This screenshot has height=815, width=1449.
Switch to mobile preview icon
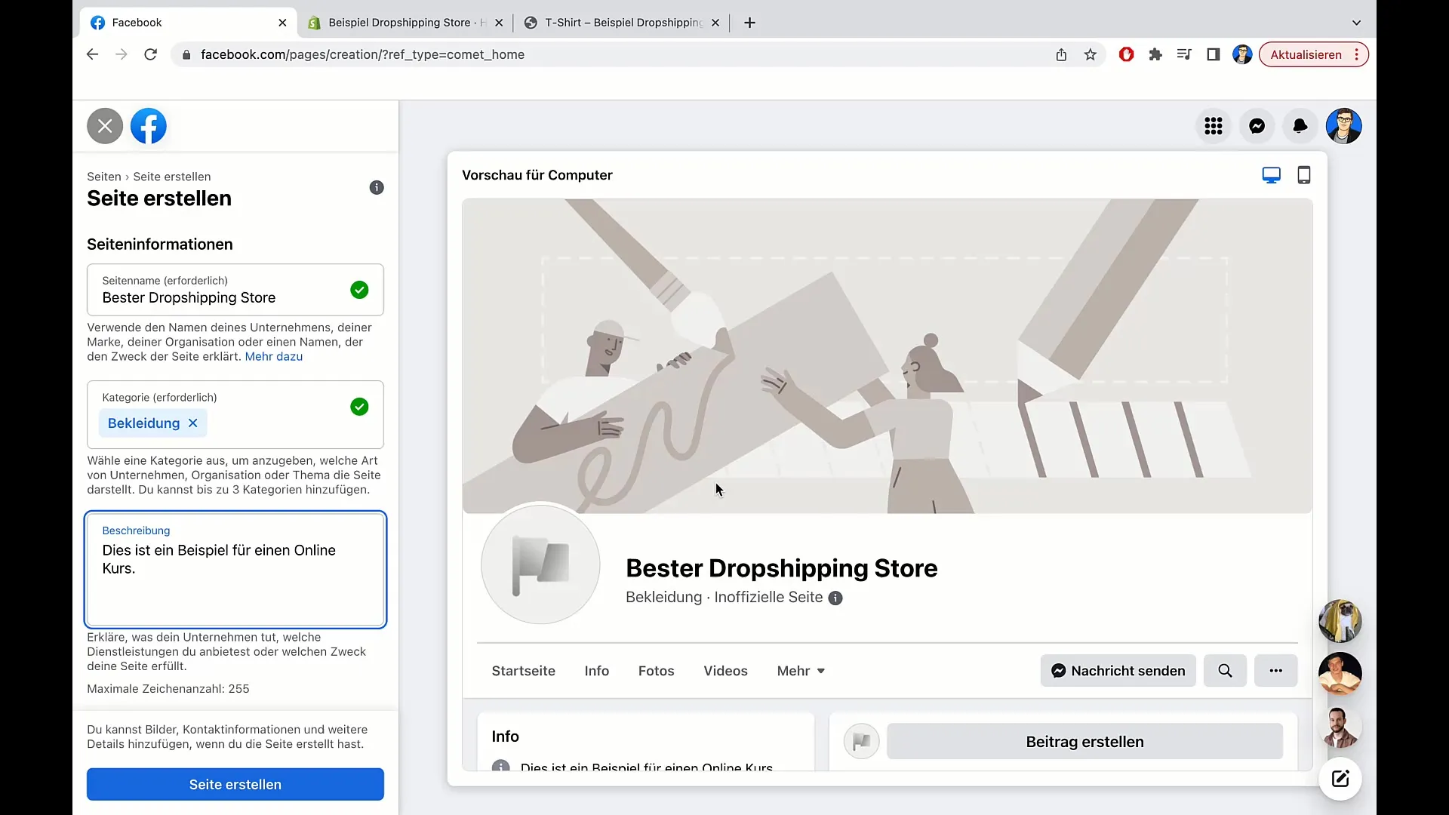tap(1303, 175)
